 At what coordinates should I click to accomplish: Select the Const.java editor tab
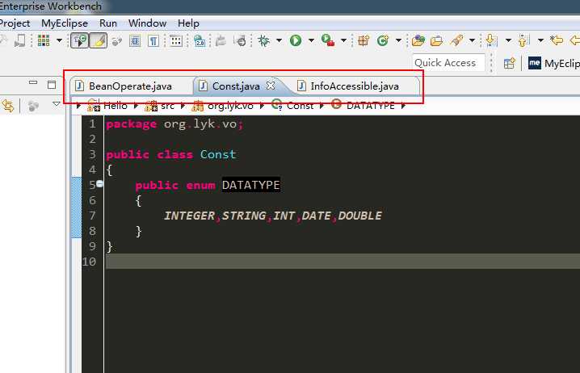pos(235,86)
